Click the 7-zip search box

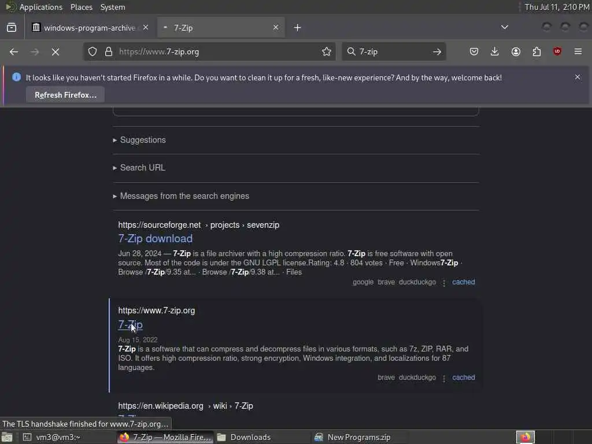[x=393, y=51]
